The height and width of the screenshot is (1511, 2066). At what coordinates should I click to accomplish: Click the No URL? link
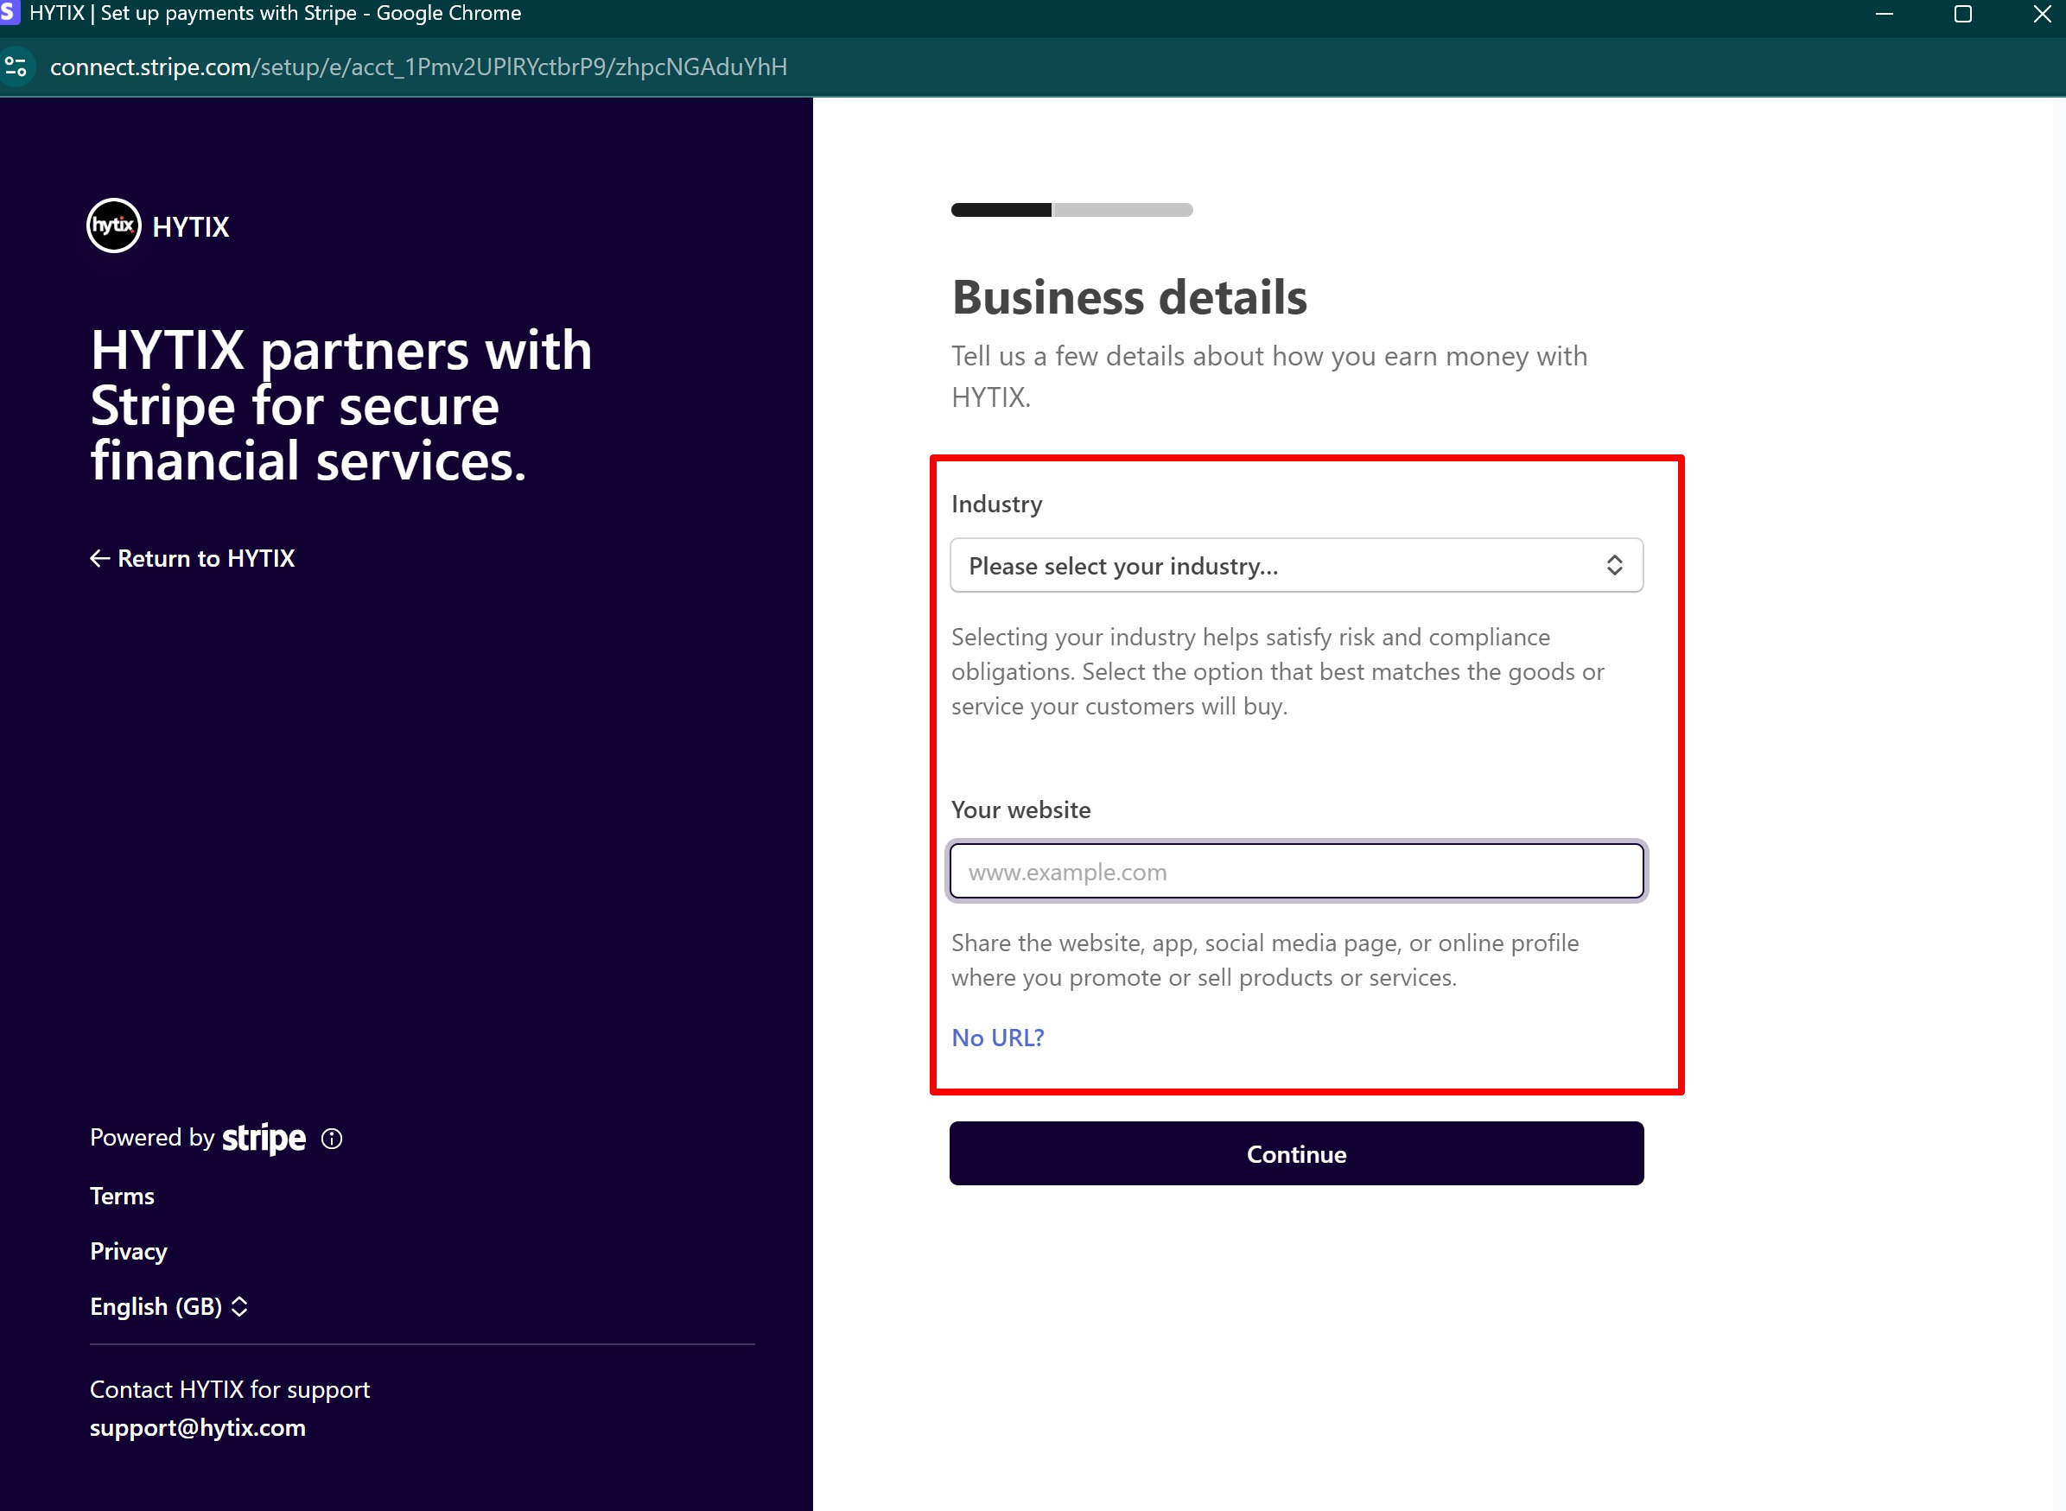coord(997,1038)
